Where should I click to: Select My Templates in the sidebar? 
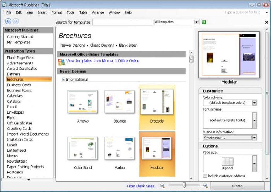click(19, 42)
